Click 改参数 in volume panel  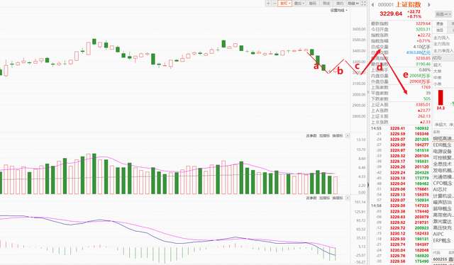click(312, 135)
